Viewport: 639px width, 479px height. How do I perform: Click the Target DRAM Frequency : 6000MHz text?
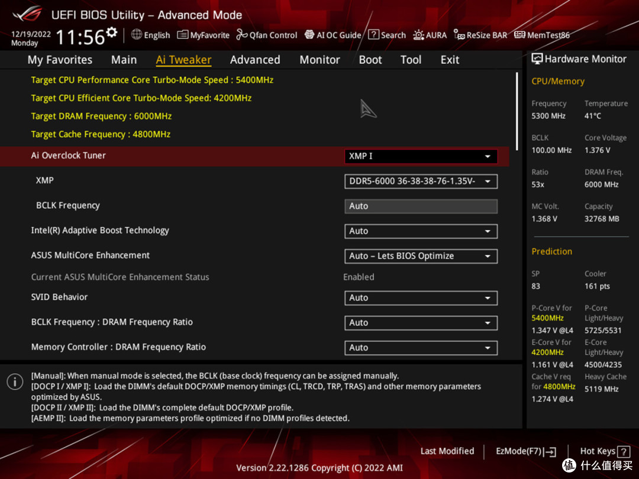pyautogui.click(x=101, y=116)
